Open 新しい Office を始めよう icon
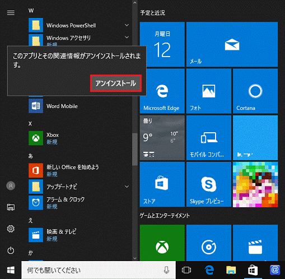 (x=36, y=170)
